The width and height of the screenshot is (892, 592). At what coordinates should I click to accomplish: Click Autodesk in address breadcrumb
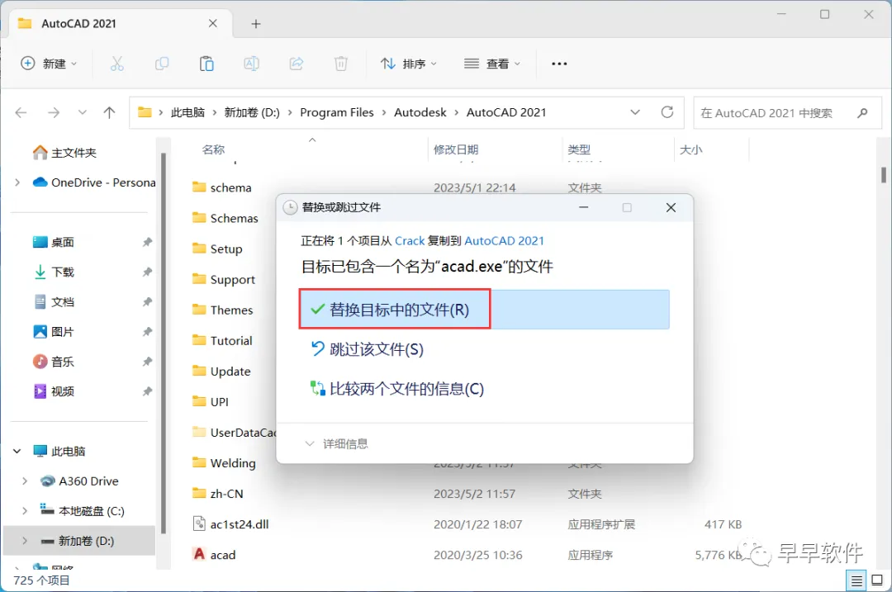(420, 112)
